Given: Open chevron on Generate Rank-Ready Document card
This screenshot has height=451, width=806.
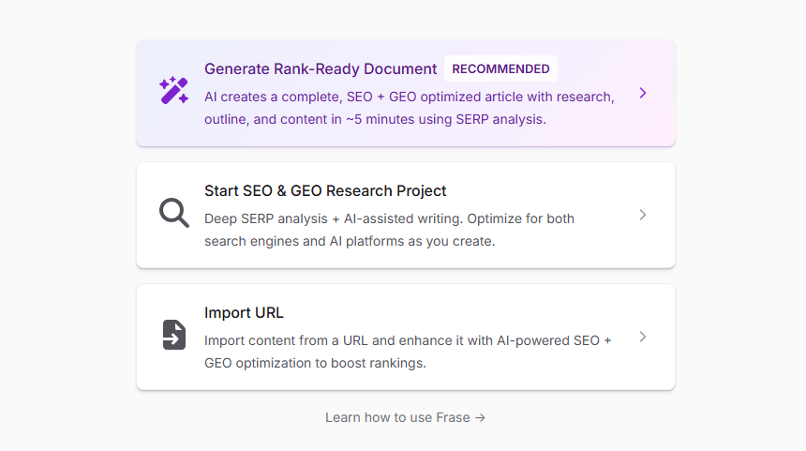Looking at the screenshot, I should coord(643,93).
